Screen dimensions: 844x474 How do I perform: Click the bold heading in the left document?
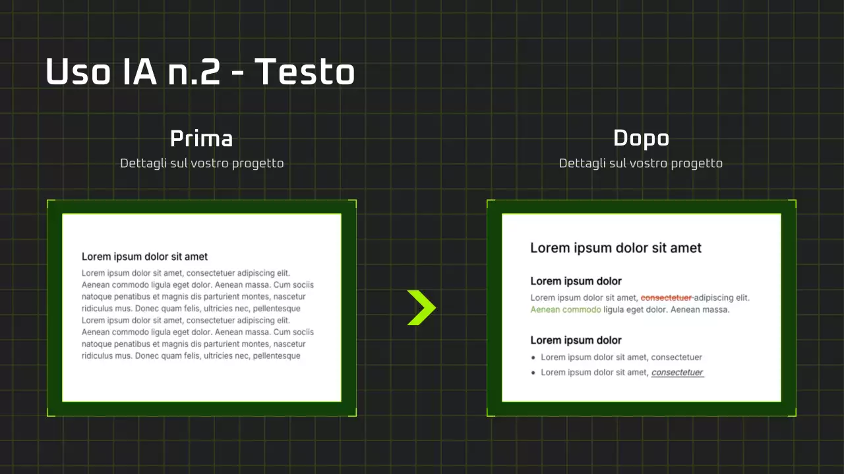tap(144, 257)
